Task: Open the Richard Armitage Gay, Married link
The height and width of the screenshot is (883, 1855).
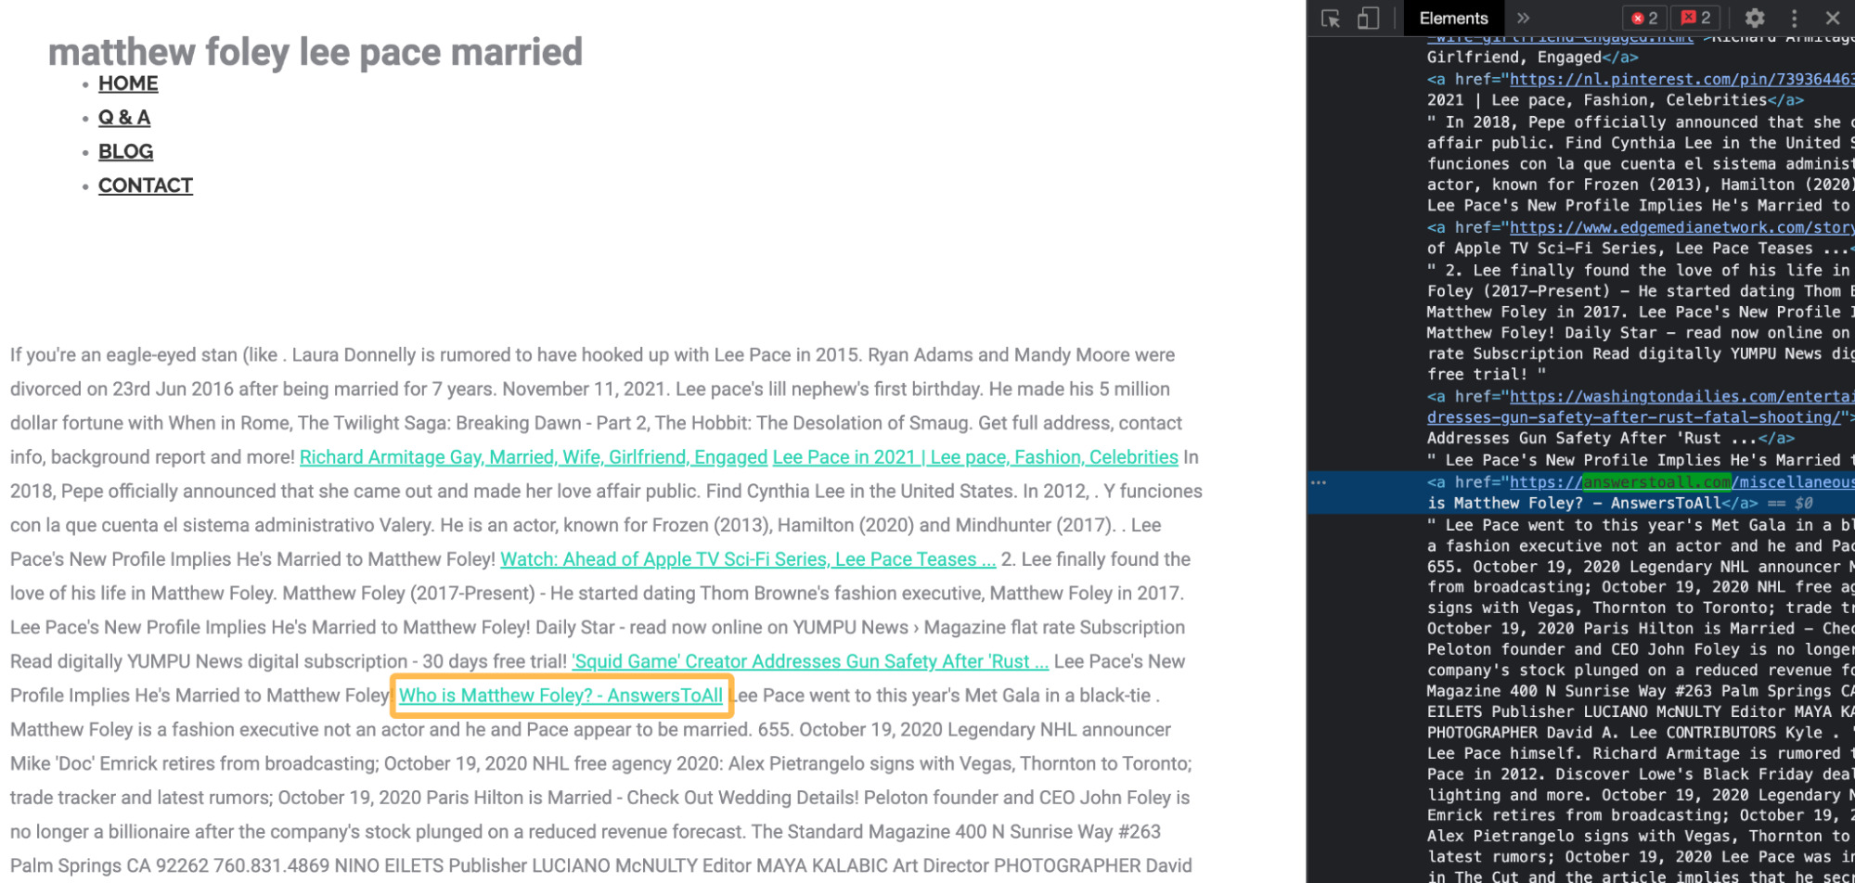Action: pyautogui.click(x=533, y=457)
